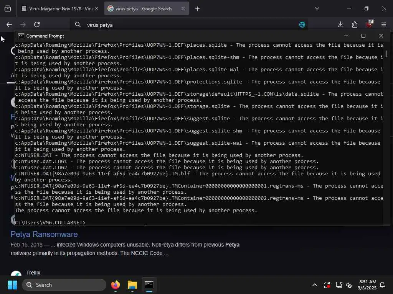This screenshot has height=294, width=393.
Task: Open the Firefox extensions puzzle icon
Action: 355,24
